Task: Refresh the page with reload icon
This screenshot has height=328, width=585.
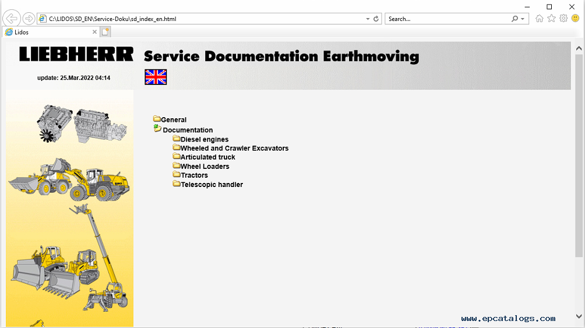Action: point(376,19)
